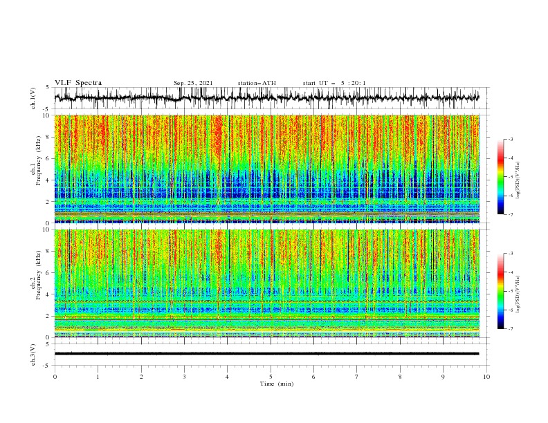Click the "4" kHz tick on ch.2 frequency axis
The width and height of the screenshot is (548, 423).
pyautogui.click(x=48, y=294)
